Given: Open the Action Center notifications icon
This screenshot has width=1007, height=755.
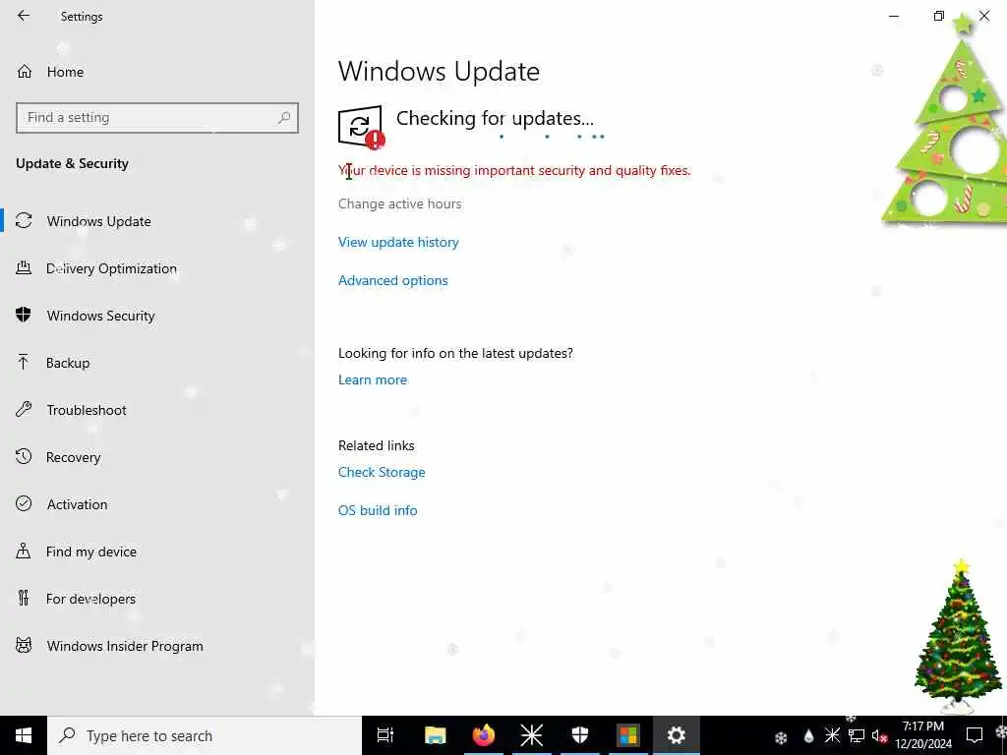Looking at the screenshot, I should pyautogui.click(x=975, y=735).
